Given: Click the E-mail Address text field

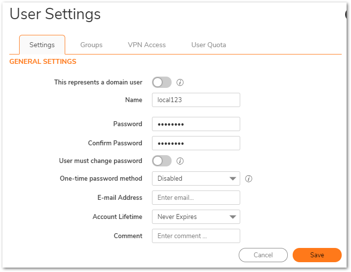Looking at the screenshot, I should coord(196,198).
